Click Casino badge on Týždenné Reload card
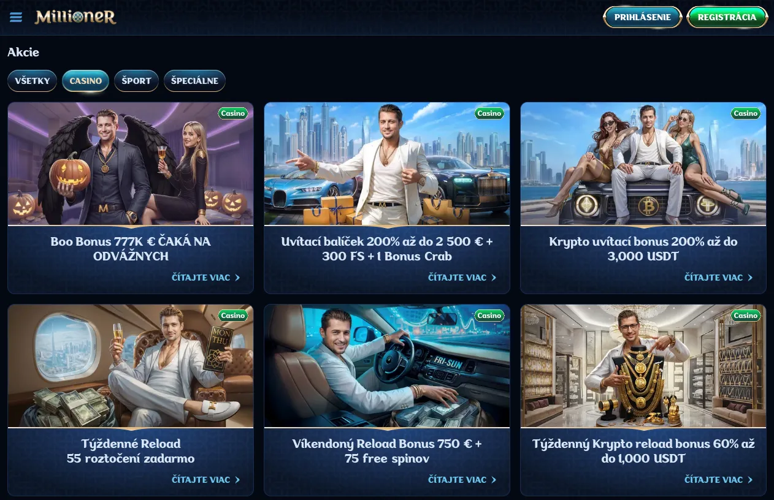Screen dimensions: 774x500 pos(233,316)
